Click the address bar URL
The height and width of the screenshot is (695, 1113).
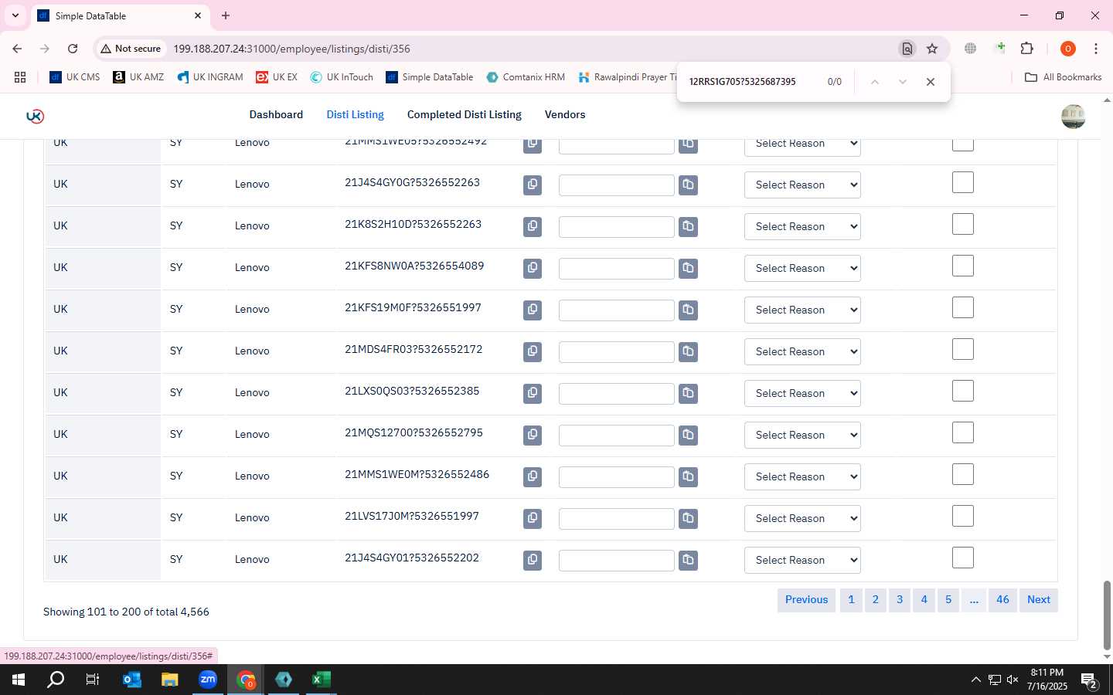pos(291,49)
